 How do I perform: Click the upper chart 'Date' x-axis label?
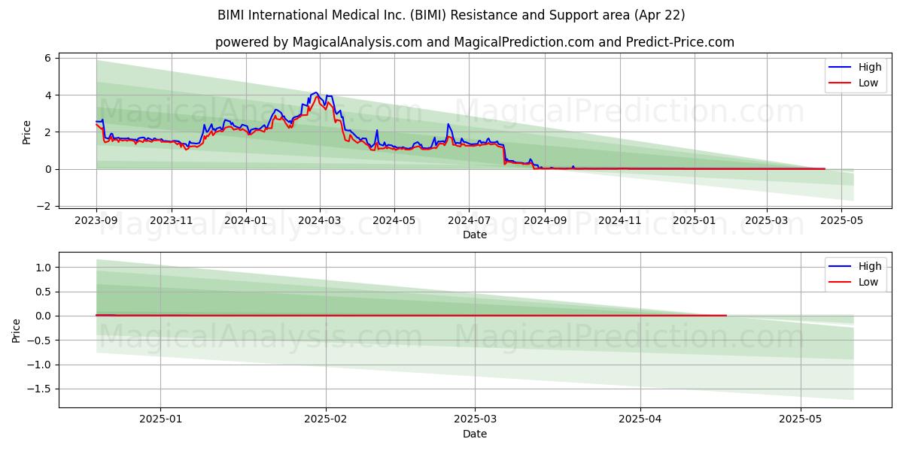(475, 235)
